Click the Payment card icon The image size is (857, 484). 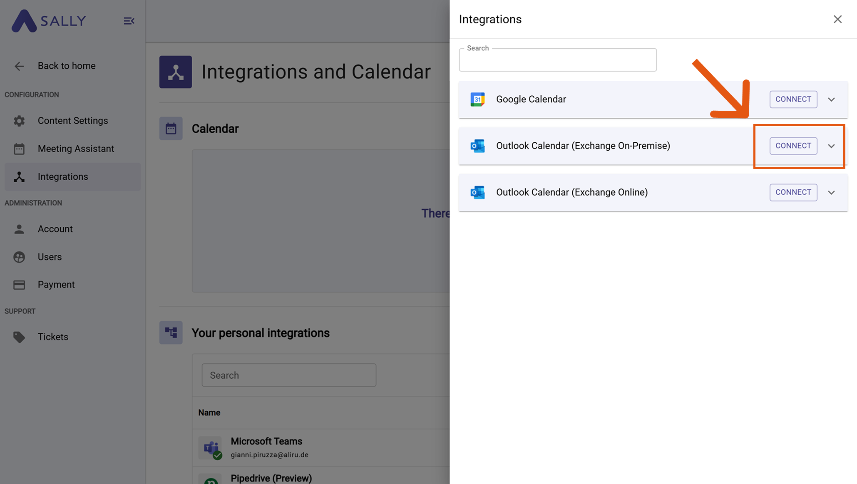(x=19, y=285)
